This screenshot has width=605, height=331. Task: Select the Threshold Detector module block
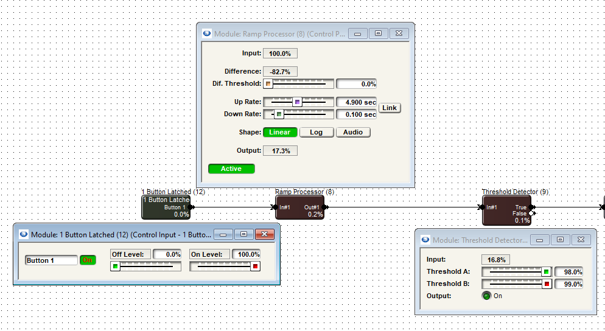point(506,207)
